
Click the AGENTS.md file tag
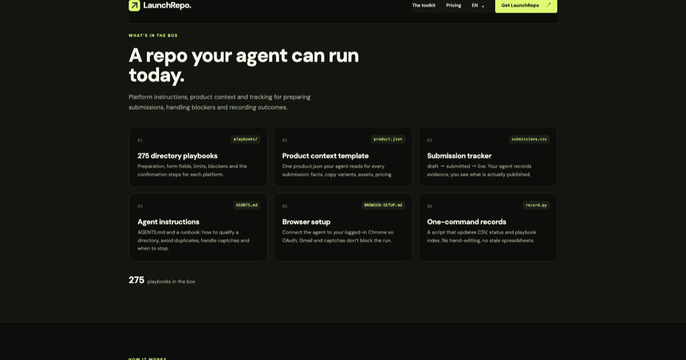click(x=246, y=205)
